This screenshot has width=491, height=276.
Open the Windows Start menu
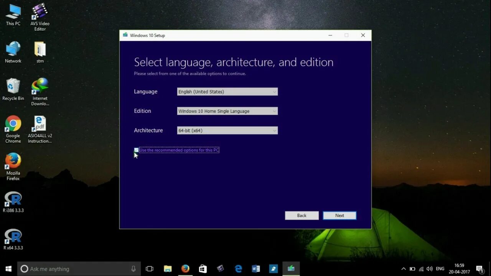click(x=8, y=269)
